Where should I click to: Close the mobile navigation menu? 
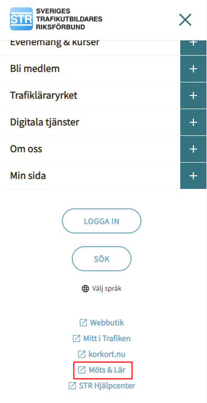(185, 20)
